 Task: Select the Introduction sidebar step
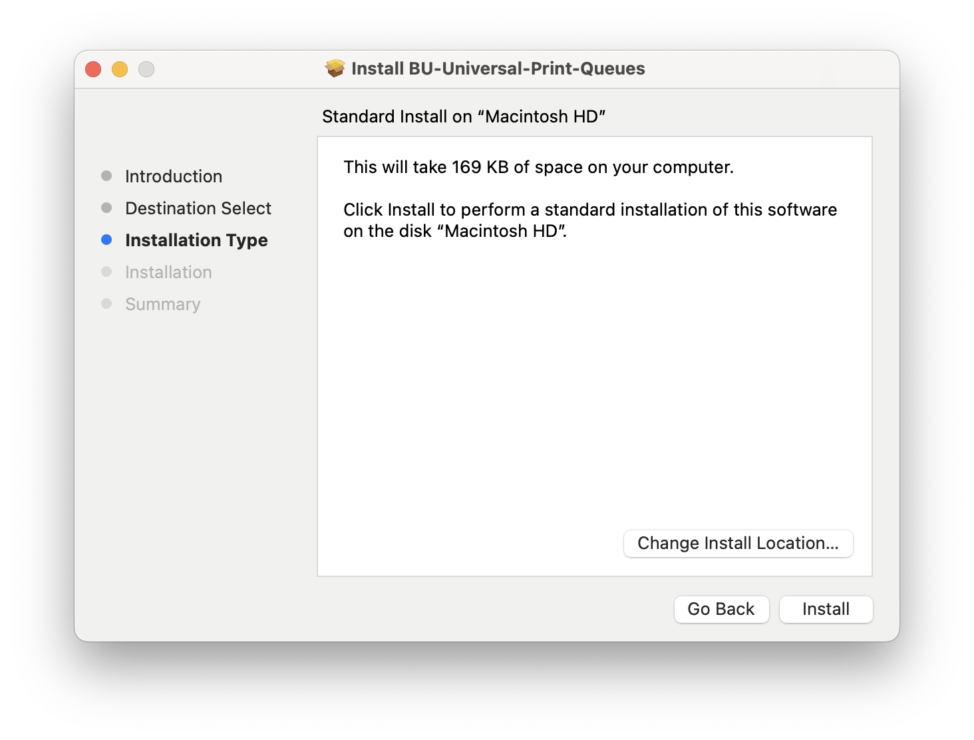point(173,176)
